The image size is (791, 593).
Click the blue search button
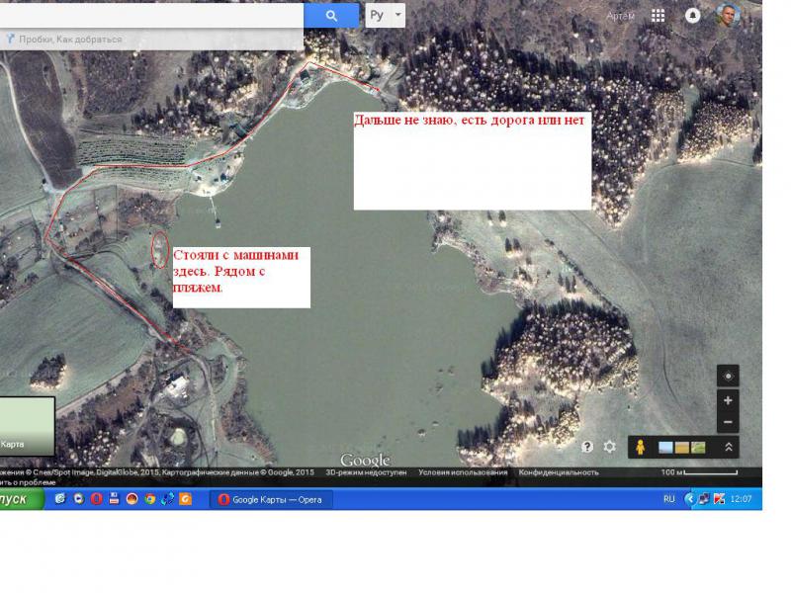[331, 16]
